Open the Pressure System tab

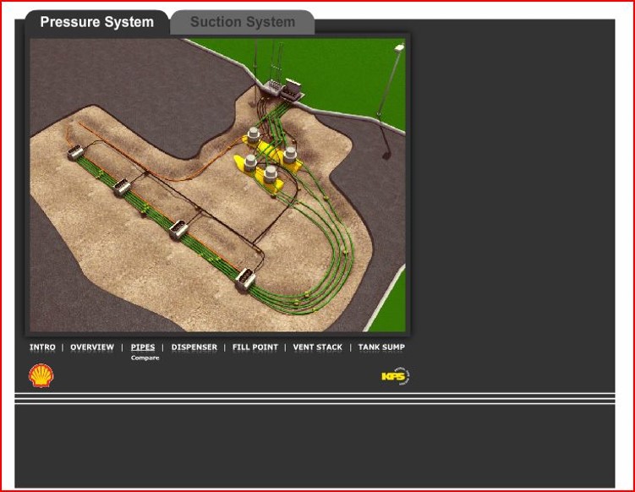[x=96, y=22]
